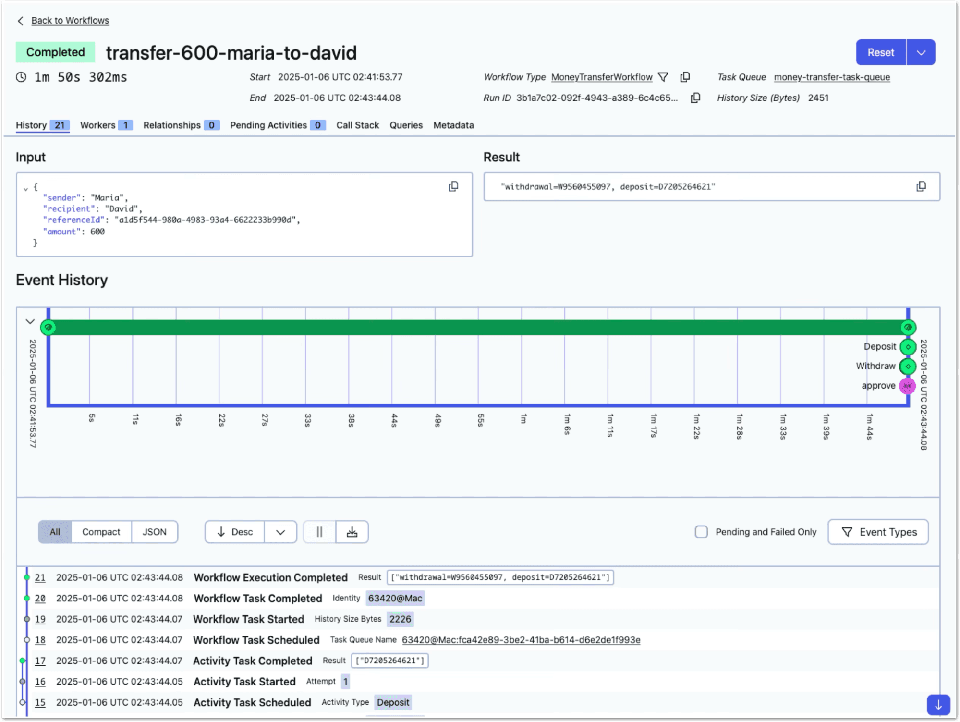The height and width of the screenshot is (722, 960).
Task: Switch event view to JSON
Action: [x=154, y=532]
